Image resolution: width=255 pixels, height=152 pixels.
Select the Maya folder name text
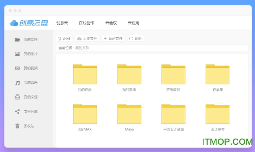129,129
